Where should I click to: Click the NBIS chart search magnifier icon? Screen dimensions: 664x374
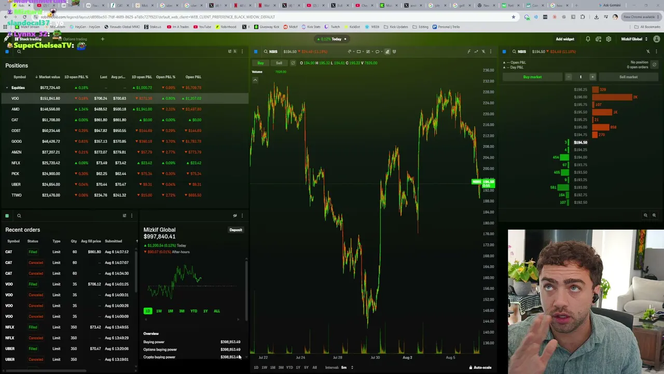[x=266, y=51]
